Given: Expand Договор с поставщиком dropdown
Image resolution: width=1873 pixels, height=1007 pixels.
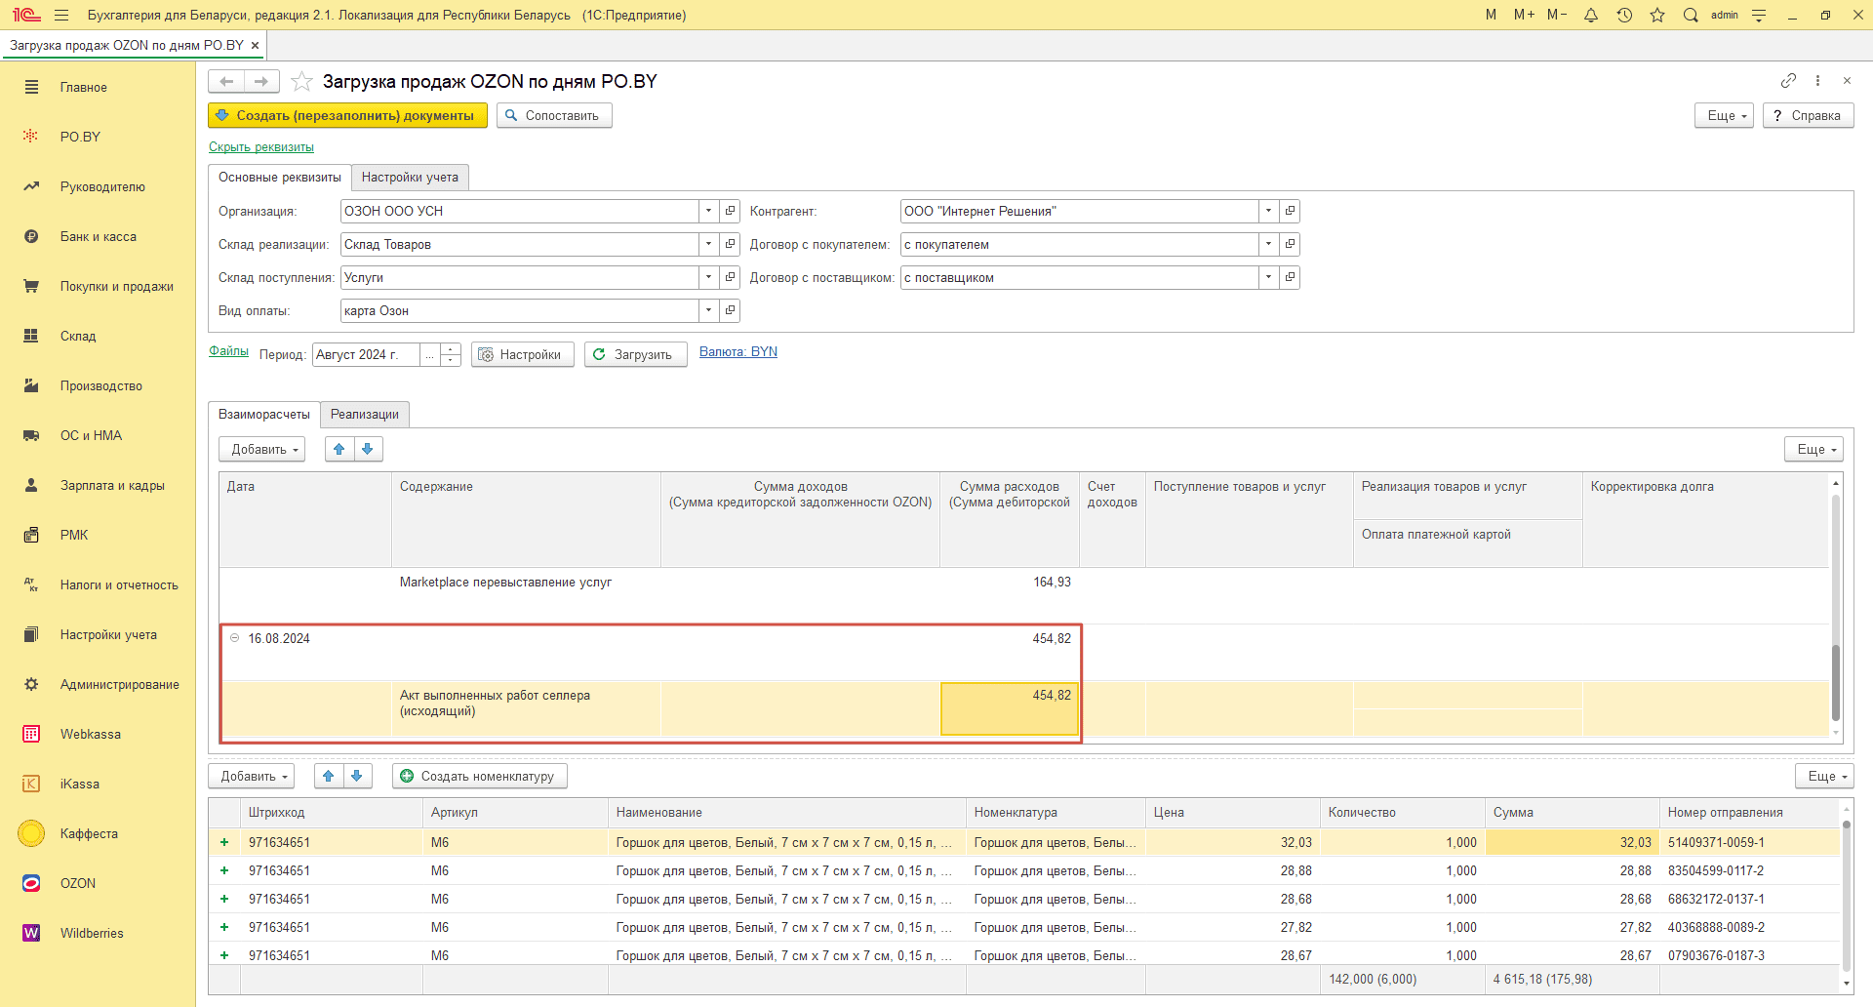Looking at the screenshot, I should coord(1268,277).
